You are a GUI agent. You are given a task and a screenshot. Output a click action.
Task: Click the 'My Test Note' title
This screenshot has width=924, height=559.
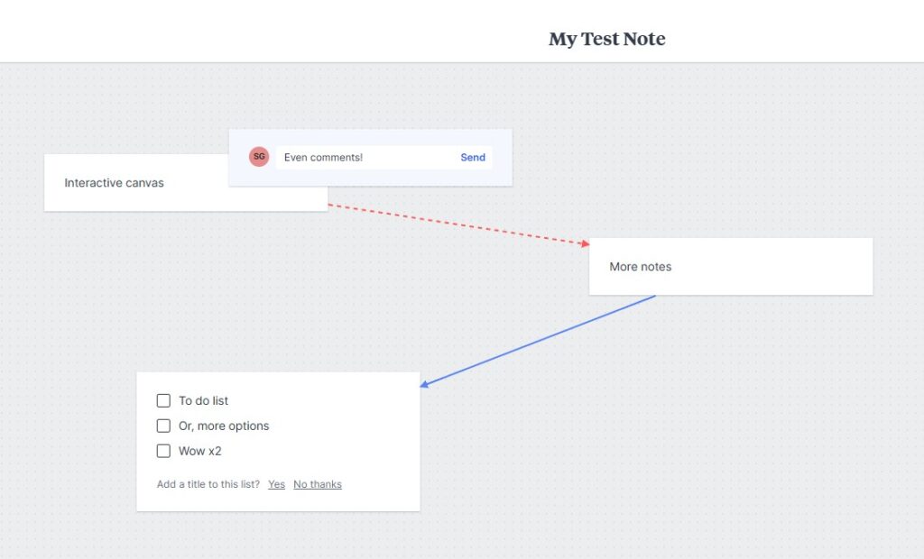coord(606,39)
